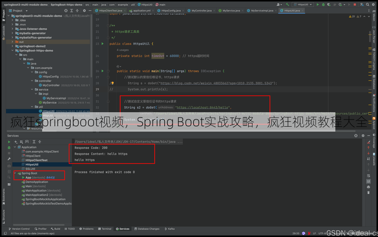Viewport: 378px width, 237px height.
Task: Expand all in Services toolbar
Action: [34, 142]
